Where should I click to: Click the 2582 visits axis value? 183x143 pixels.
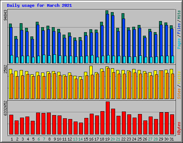(x=5, y=69)
